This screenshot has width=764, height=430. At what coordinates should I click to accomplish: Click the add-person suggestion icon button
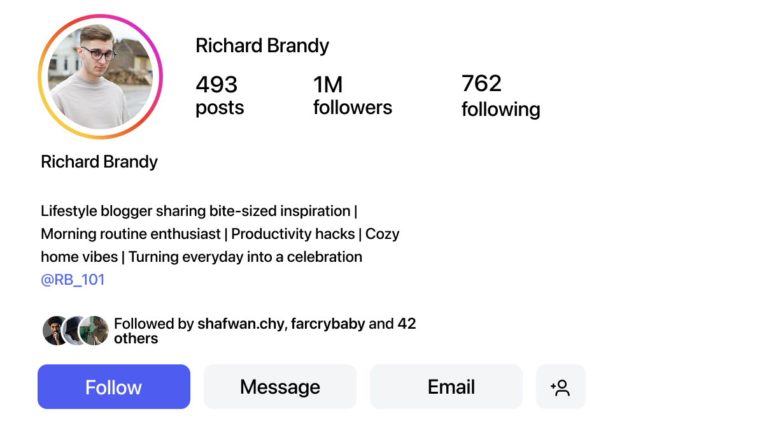point(560,387)
